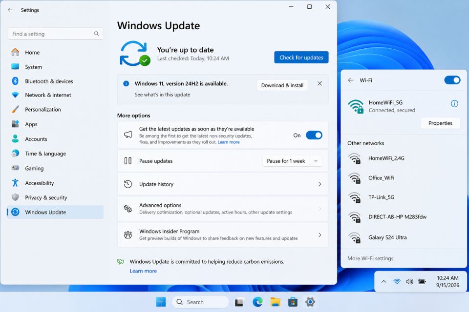The width and height of the screenshot is (469, 312).
Task: Select Windows Update in sidebar
Action: pyautogui.click(x=55, y=212)
